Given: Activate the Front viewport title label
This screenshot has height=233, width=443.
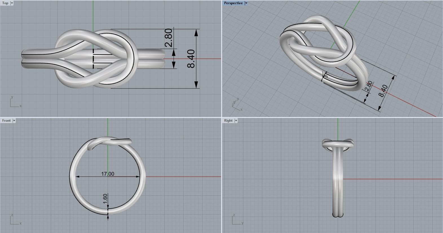Looking at the screenshot, I should pos(6,121).
